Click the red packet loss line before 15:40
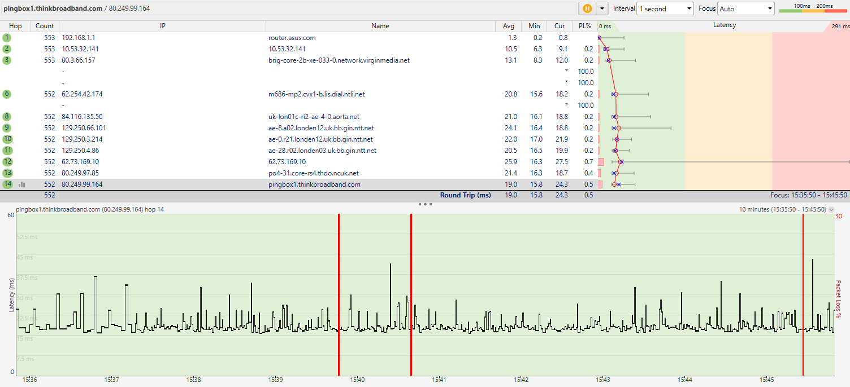Screen dimensions: 850x387 click(339, 294)
